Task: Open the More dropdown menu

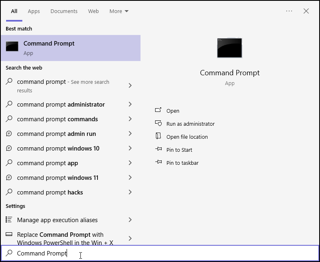Action: pos(119,11)
